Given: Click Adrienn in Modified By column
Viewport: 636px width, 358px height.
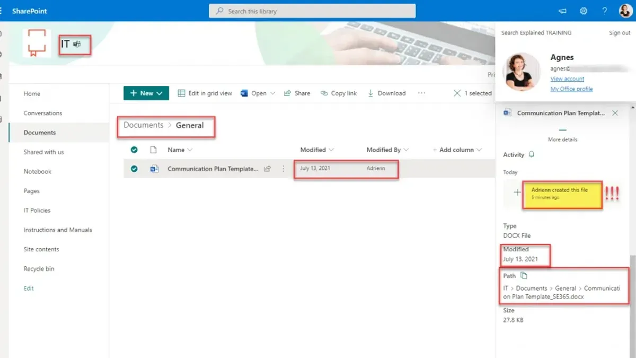Looking at the screenshot, I should pyautogui.click(x=376, y=169).
